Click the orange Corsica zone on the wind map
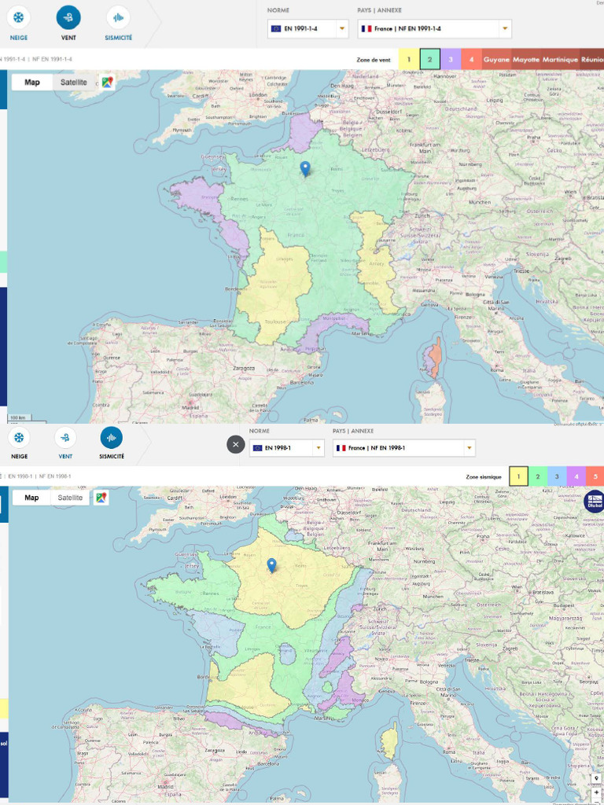 pyautogui.click(x=436, y=357)
